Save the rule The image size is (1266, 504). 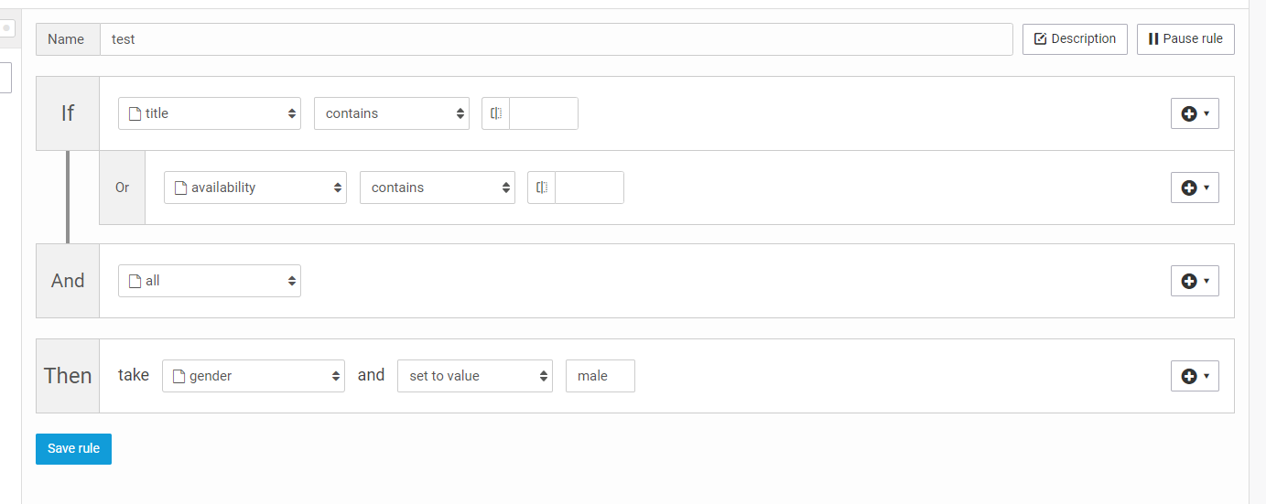(73, 448)
